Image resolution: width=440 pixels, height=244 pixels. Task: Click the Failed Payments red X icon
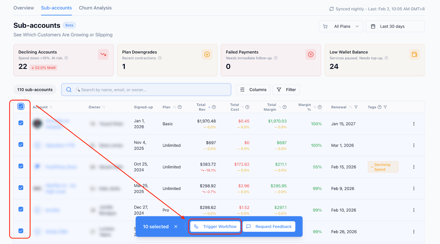(x=310, y=54)
